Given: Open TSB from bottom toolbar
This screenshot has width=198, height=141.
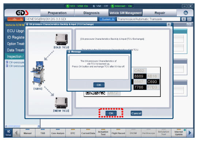Looking at the screenshot, I should 43,133.
